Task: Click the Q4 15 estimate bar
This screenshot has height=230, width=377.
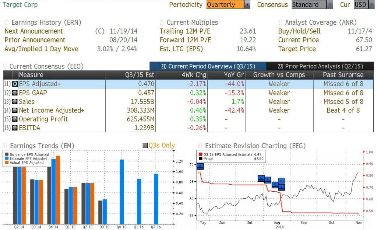Action: (x=122, y=192)
